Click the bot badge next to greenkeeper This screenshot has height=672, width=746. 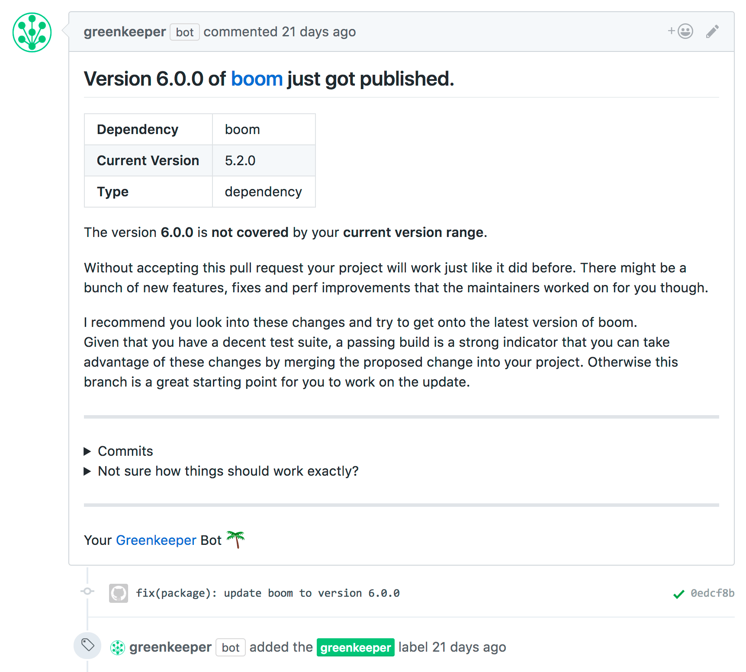pos(184,32)
